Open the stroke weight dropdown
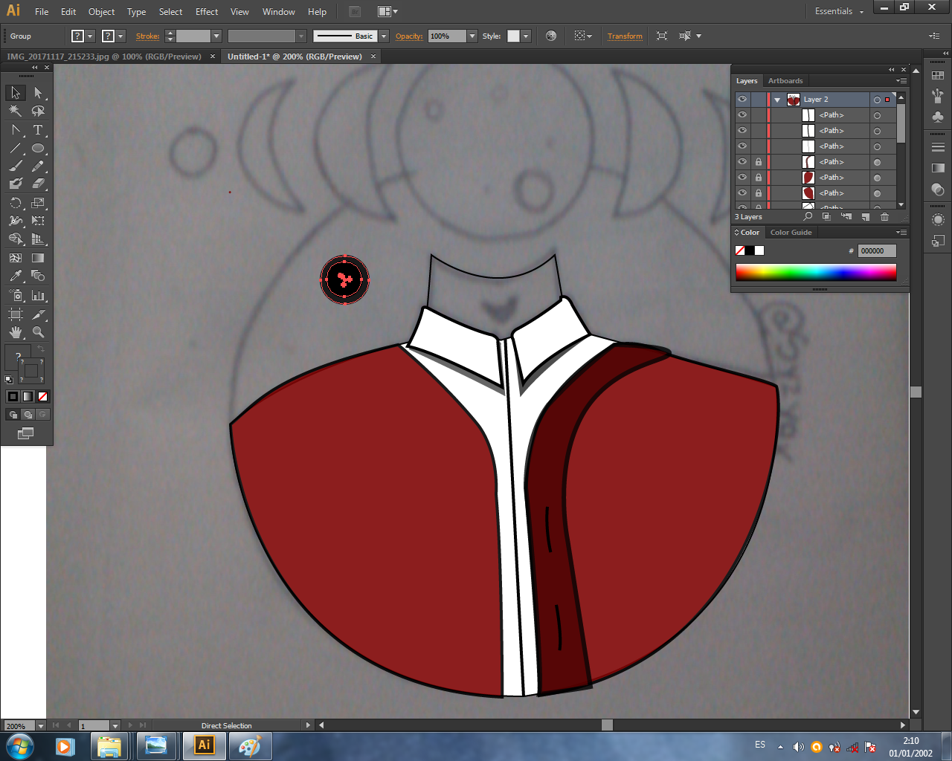The height and width of the screenshot is (761, 952). 216,36
